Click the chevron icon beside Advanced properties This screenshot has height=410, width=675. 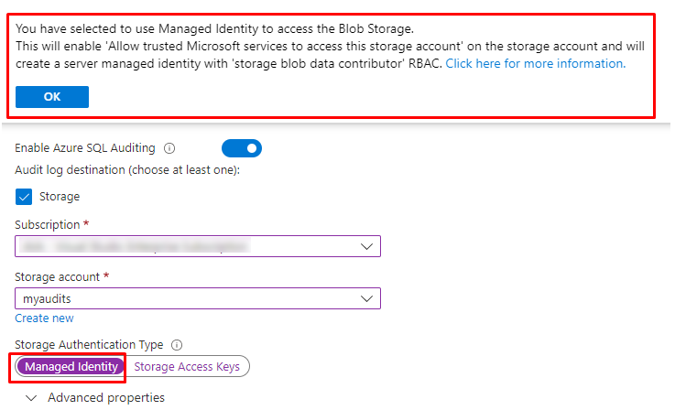[x=33, y=398]
